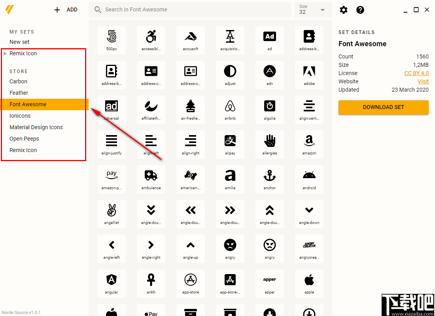
Task: Select the adobe icon
Action: coord(309,75)
